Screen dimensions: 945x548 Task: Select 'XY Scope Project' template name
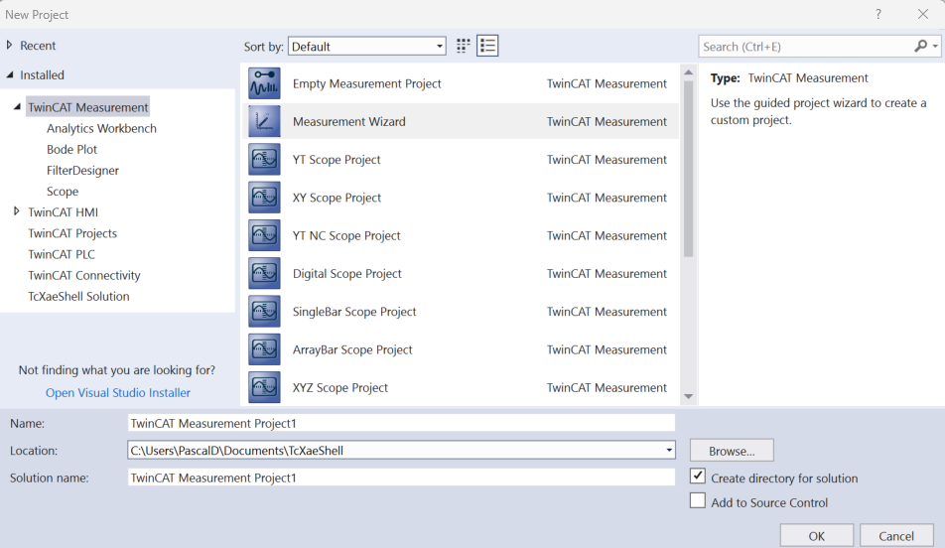(337, 198)
